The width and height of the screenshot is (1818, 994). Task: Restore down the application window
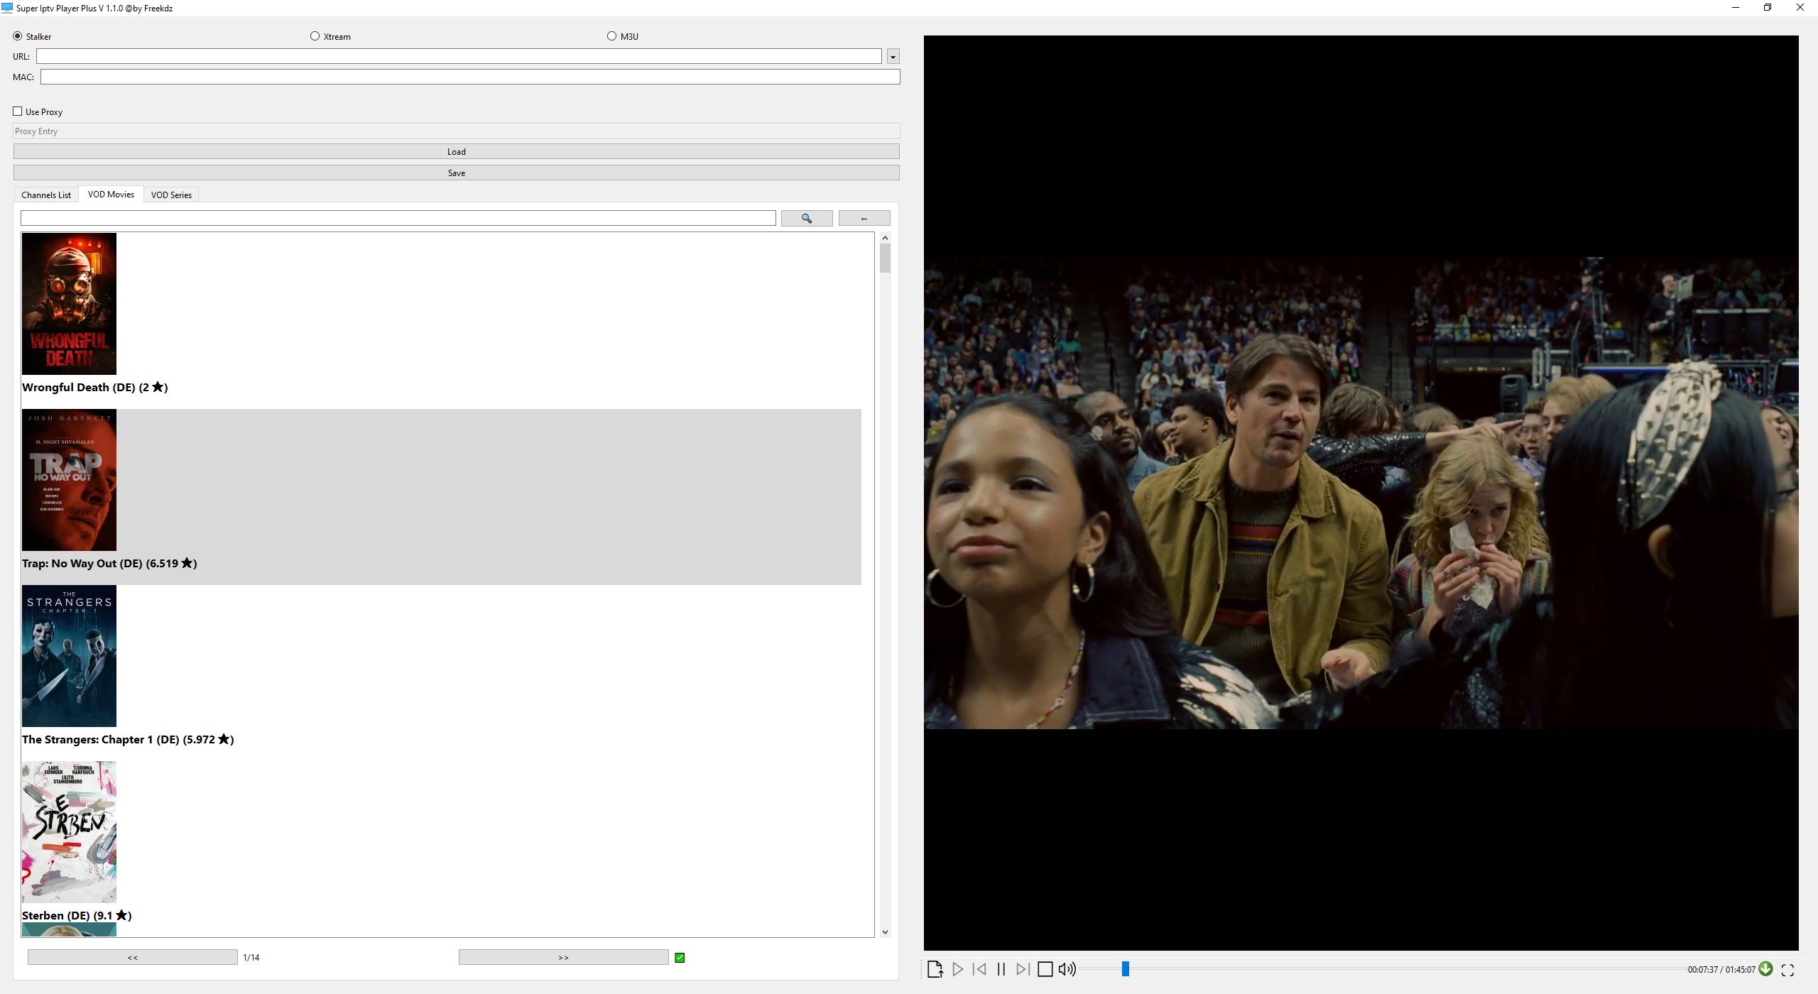tap(1768, 8)
